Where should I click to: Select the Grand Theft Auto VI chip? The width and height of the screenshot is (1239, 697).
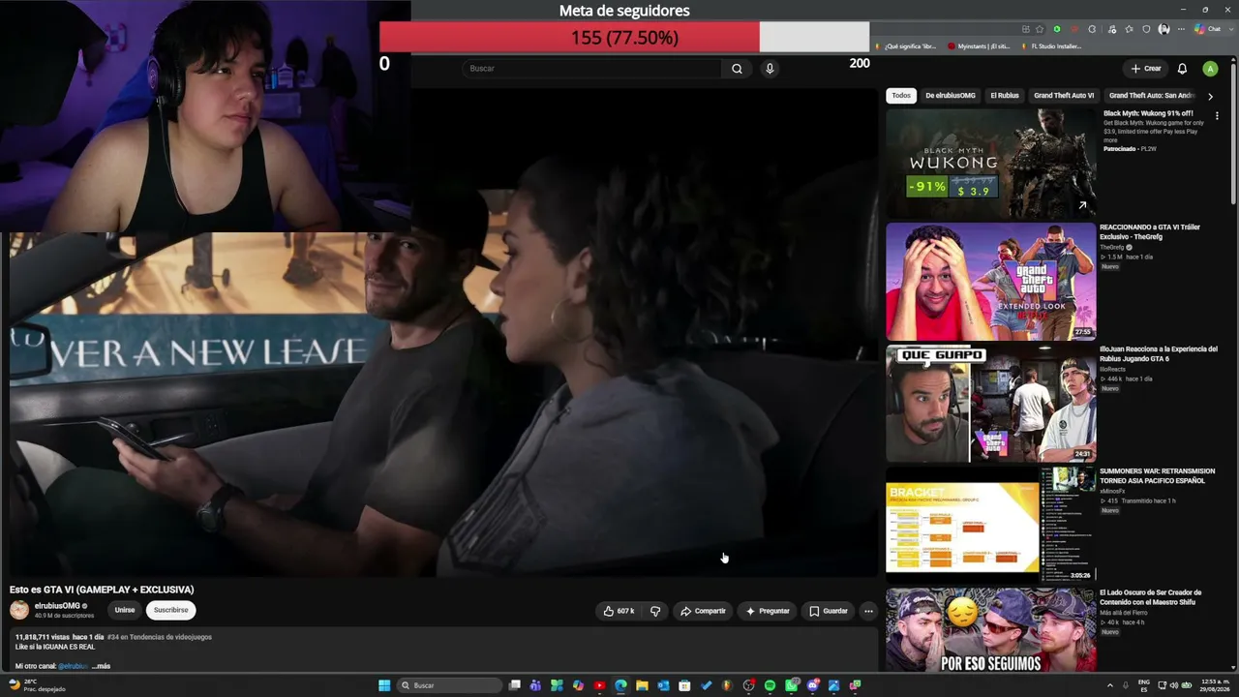[1064, 96]
